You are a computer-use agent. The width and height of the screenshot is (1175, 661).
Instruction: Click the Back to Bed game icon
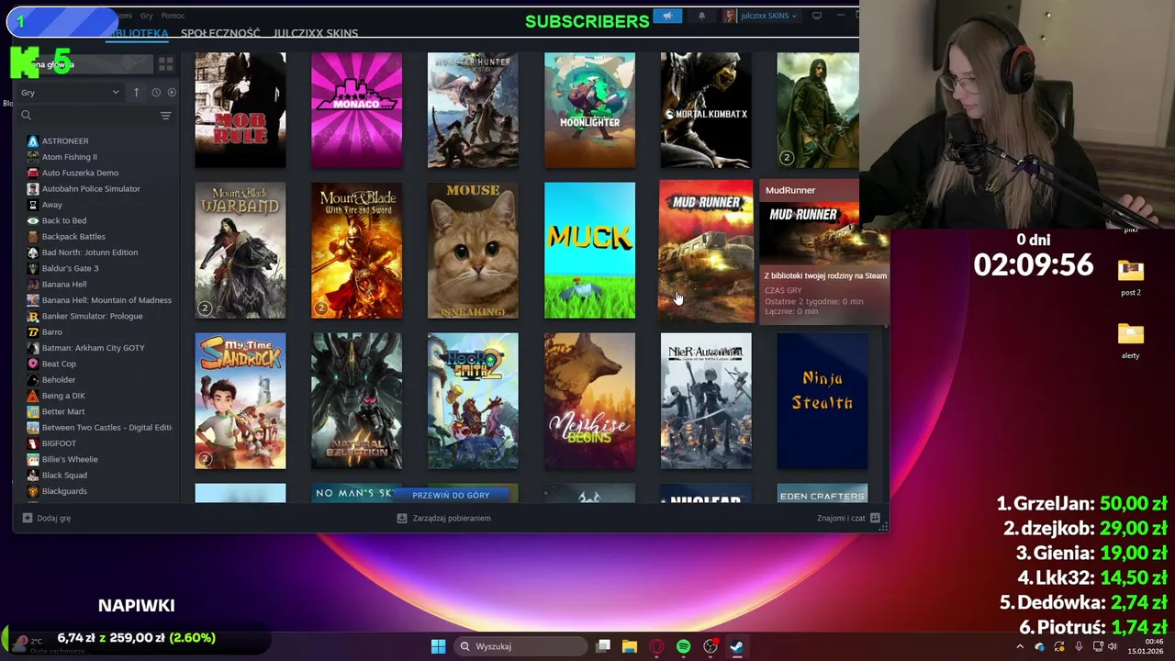click(33, 220)
